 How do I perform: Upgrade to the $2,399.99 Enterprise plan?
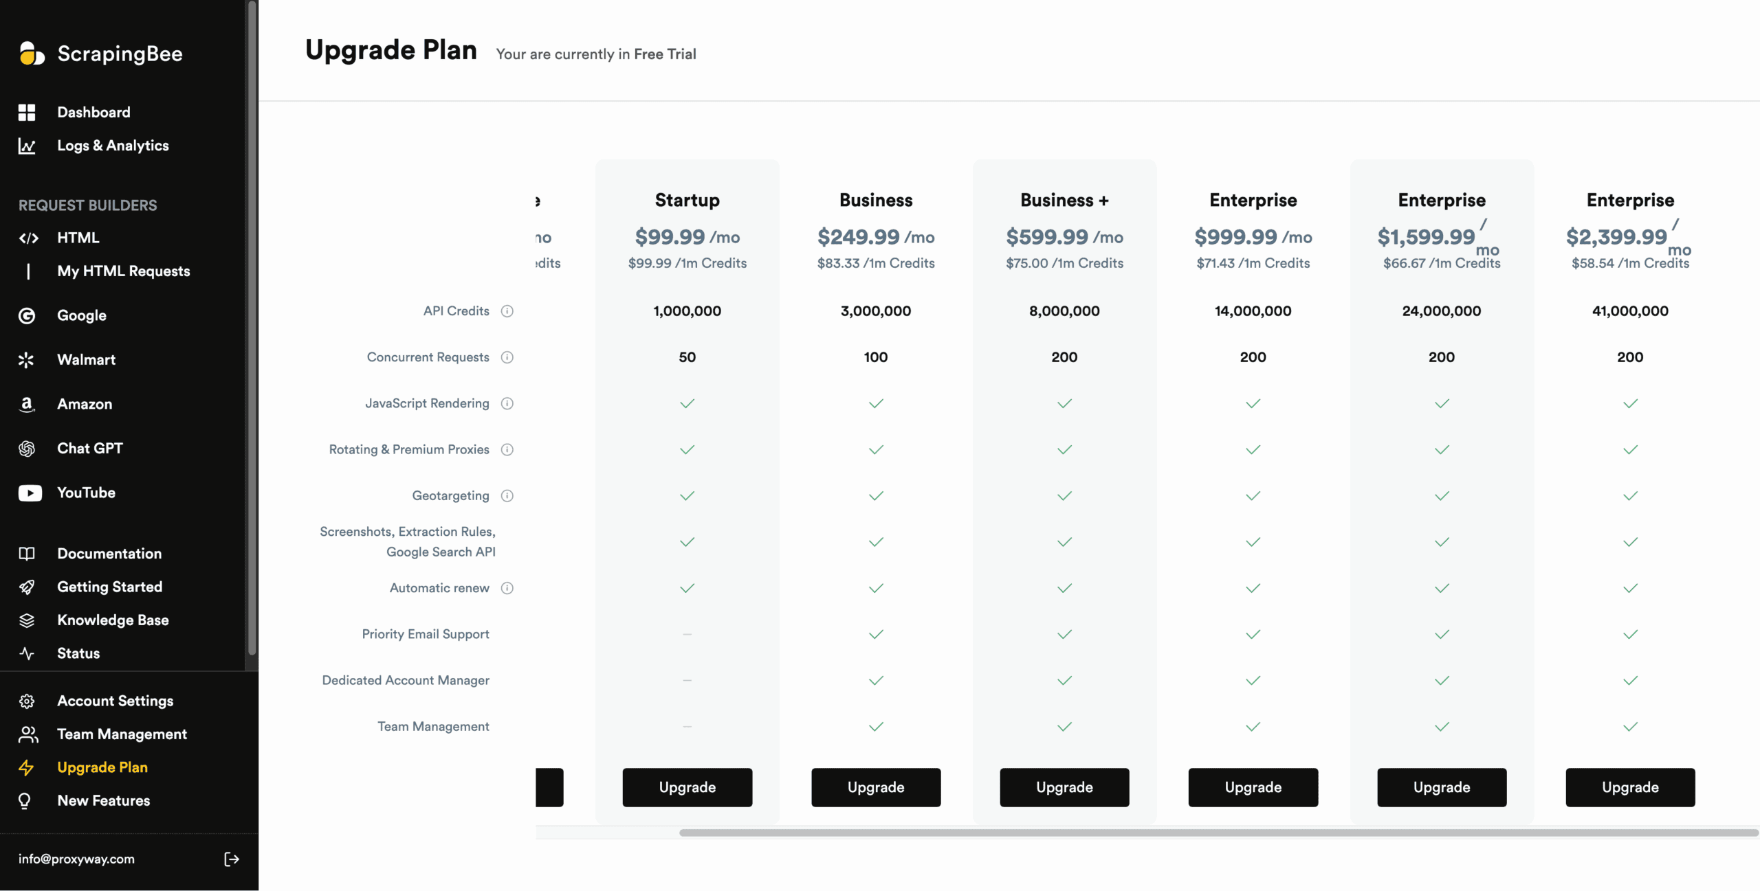(x=1629, y=787)
